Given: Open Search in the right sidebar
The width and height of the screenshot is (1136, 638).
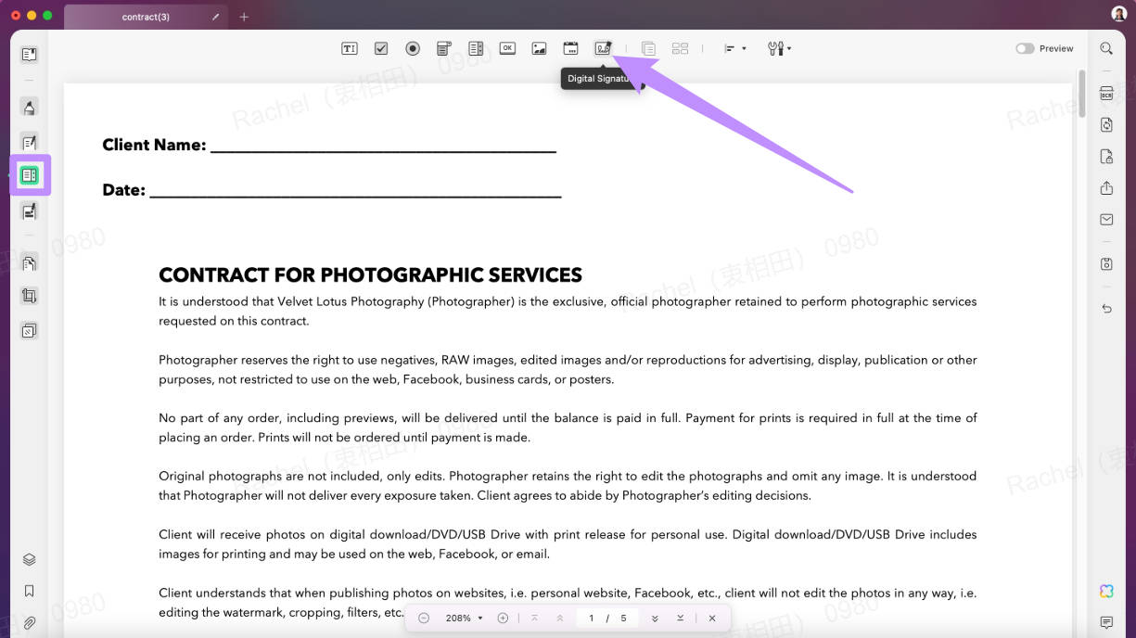Looking at the screenshot, I should tap(1105, 47).
